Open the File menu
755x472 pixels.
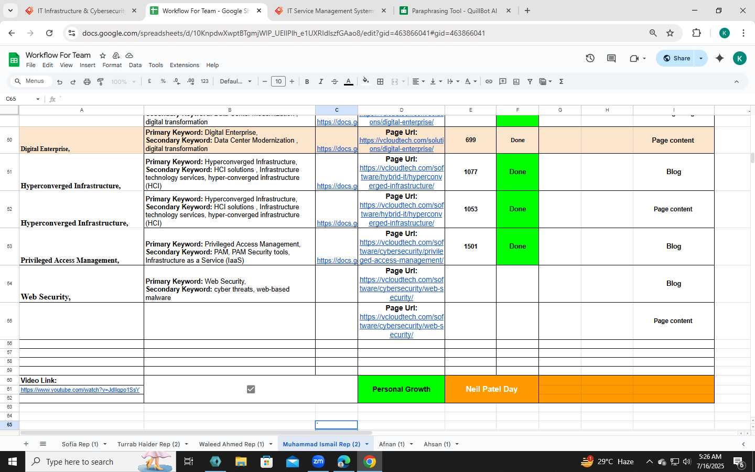pos(31,65)
